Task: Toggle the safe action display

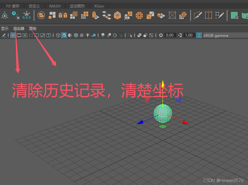Action: pyautogui.click(x=43, y=35)
